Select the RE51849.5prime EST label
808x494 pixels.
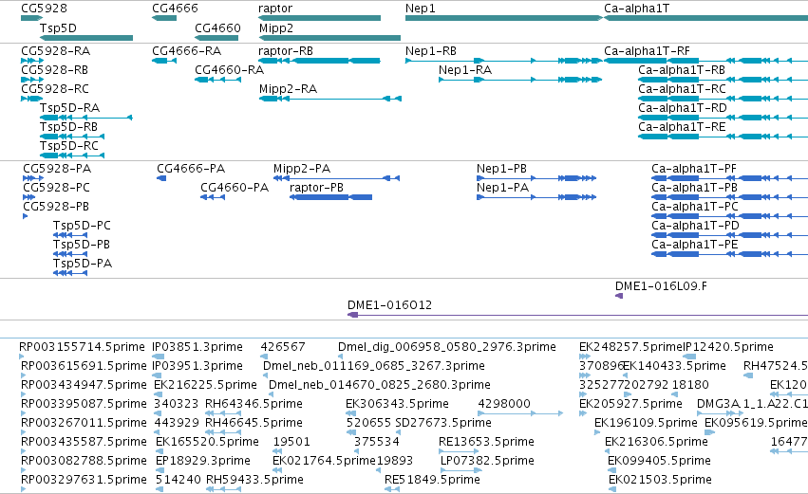pos(432,480)
